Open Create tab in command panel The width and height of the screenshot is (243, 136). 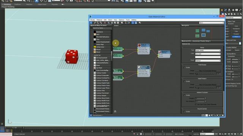tap(222, 10)
